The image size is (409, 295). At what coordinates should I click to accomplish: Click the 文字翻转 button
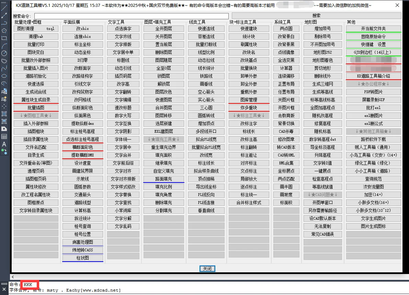(123, 92)
